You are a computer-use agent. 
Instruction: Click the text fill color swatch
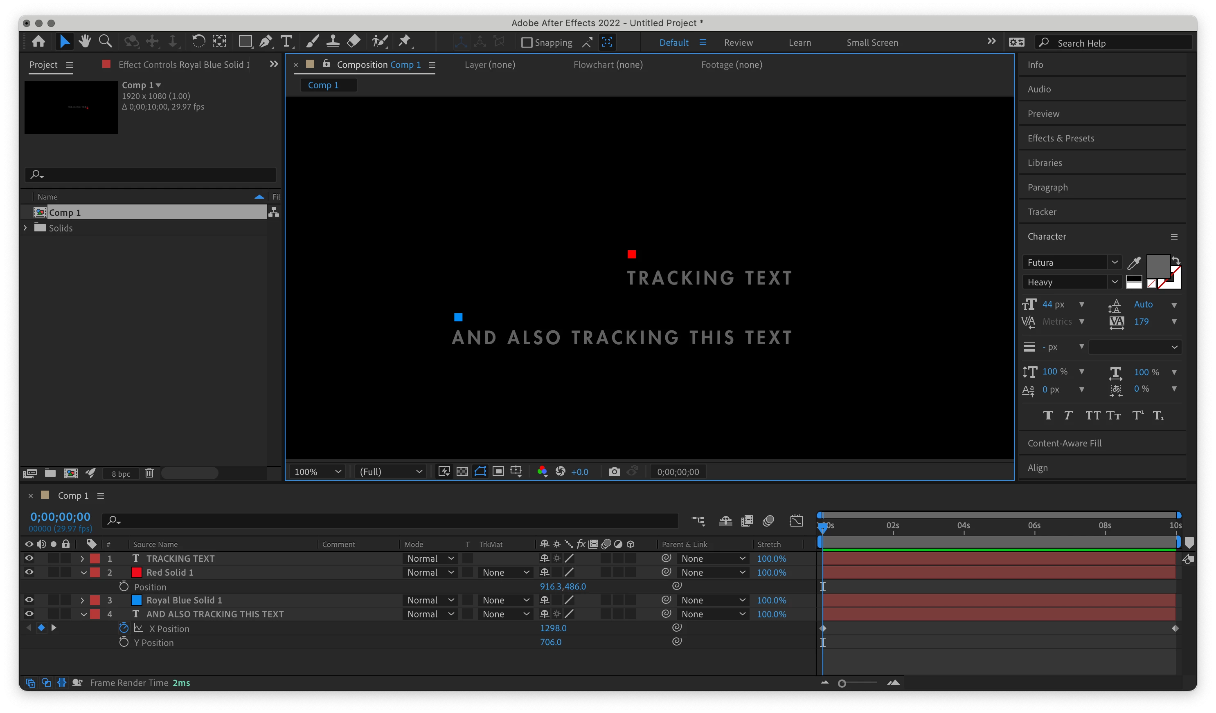1157,266
